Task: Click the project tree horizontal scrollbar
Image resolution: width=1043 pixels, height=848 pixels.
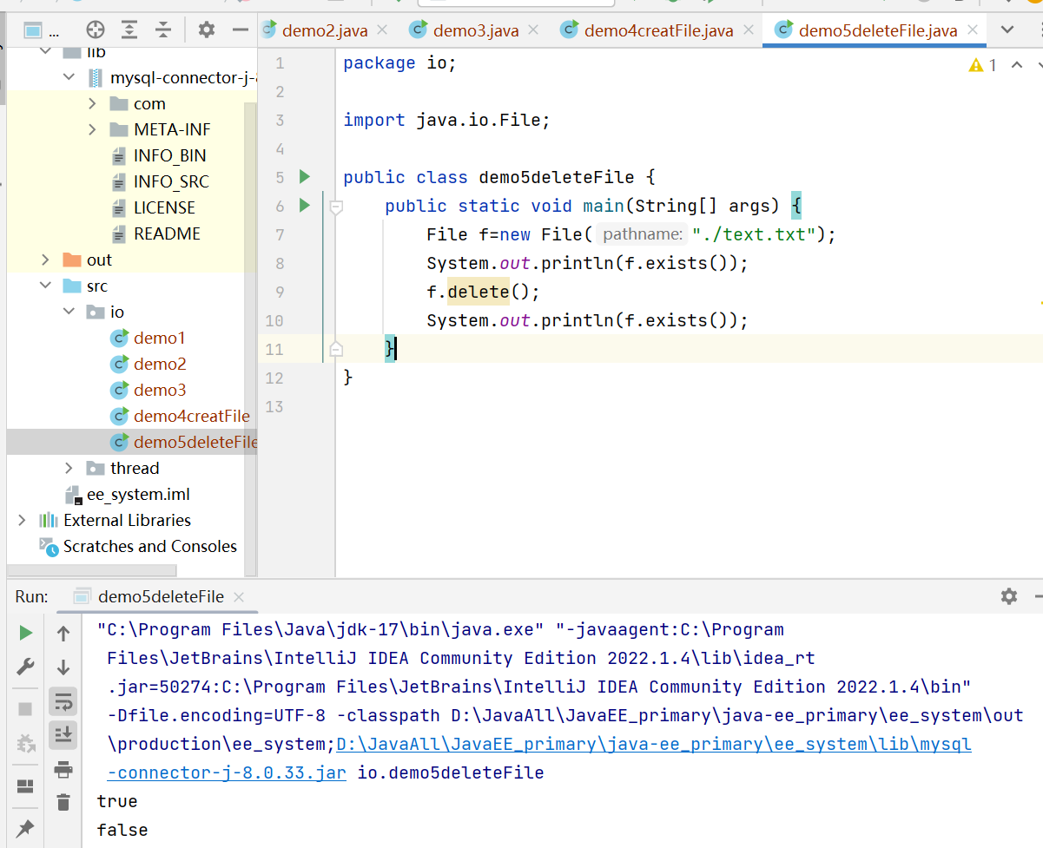Action: point(91,571)
